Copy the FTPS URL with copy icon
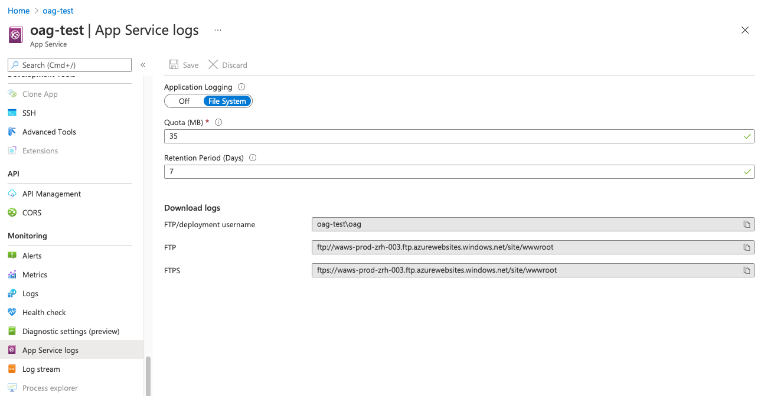Viewport: 764px width, 396px height. tap(747, 270)
